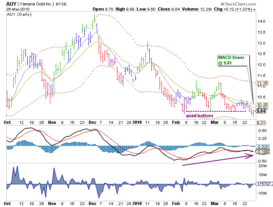
Task: Click the 'MACD Xover @ 9.81' annotation text
Action: click(x=231, y=60)
